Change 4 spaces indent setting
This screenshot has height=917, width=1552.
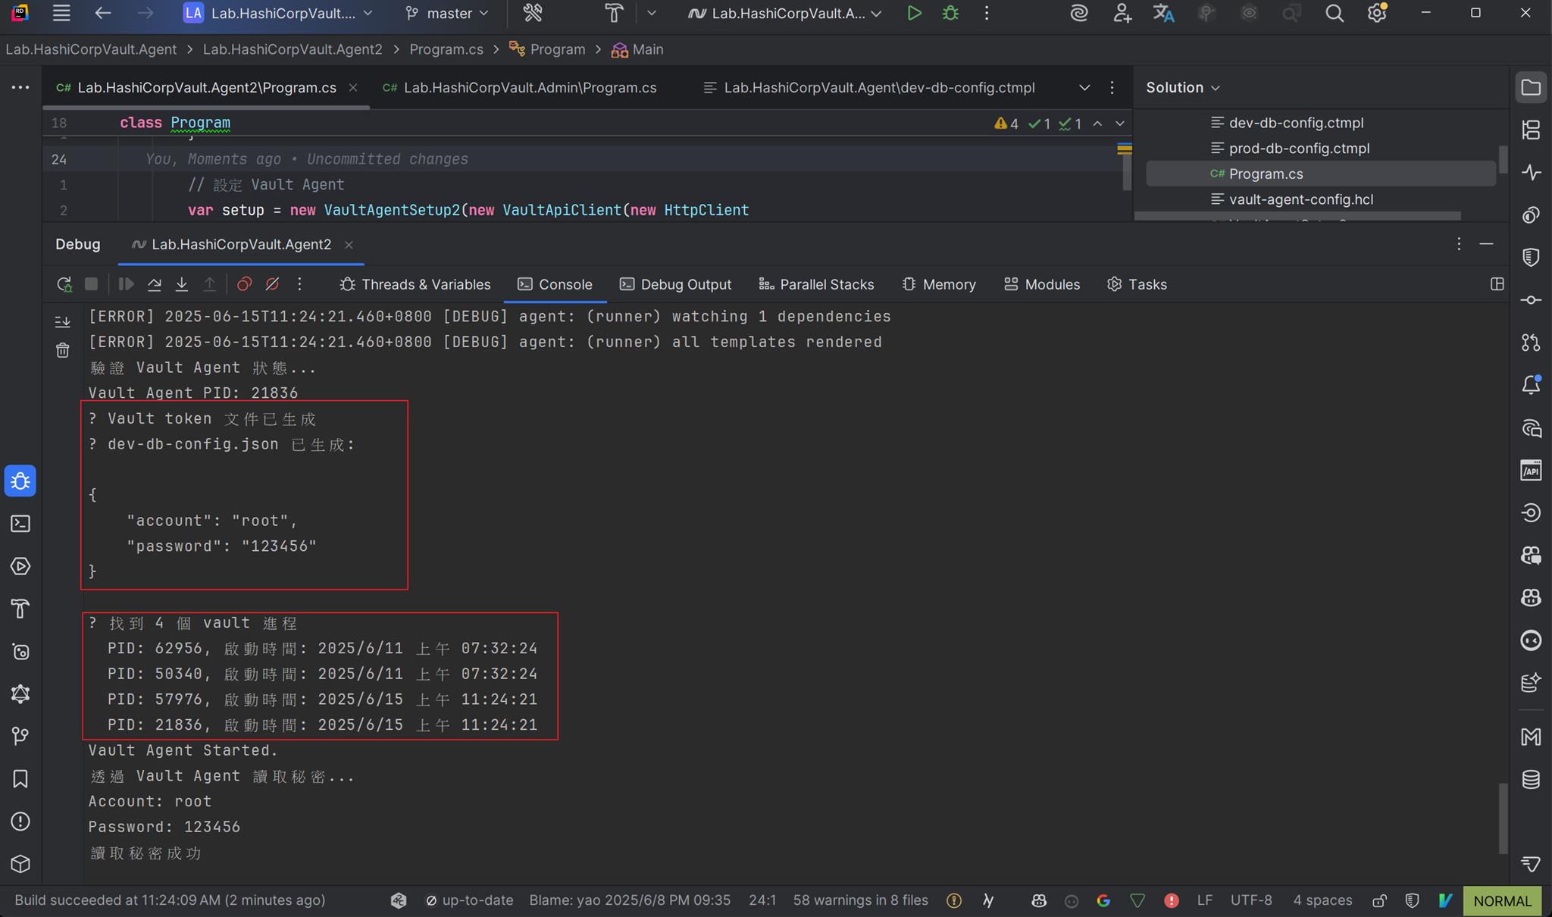[x=1322, y=900]
